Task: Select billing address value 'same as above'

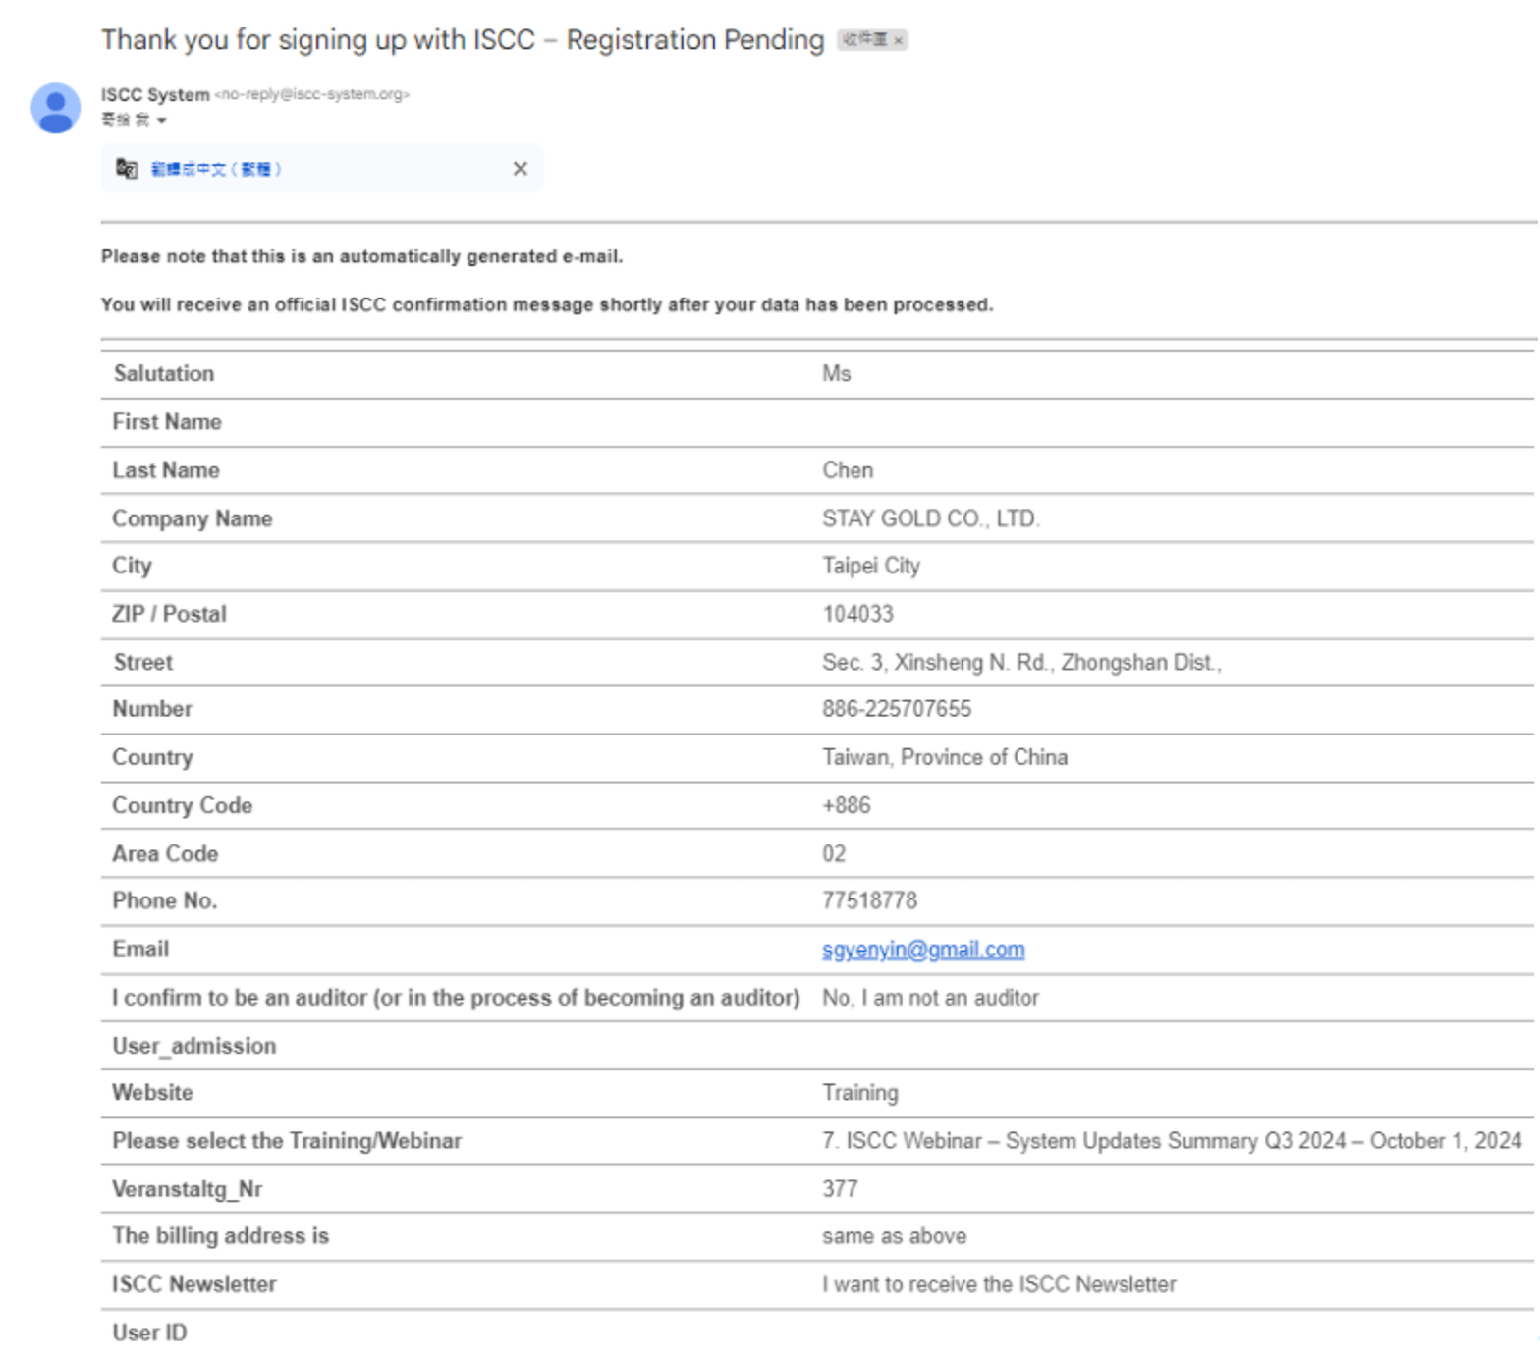Action: point(894,1236)
